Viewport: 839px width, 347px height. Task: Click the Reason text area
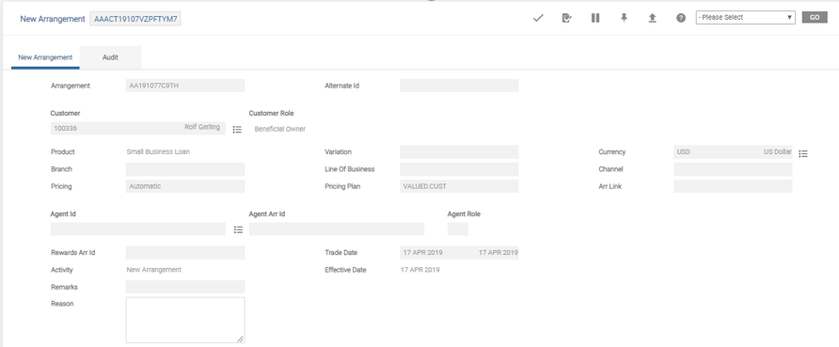(185, 320)
